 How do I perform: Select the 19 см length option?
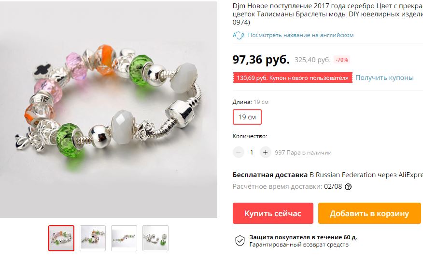(247, 117)
